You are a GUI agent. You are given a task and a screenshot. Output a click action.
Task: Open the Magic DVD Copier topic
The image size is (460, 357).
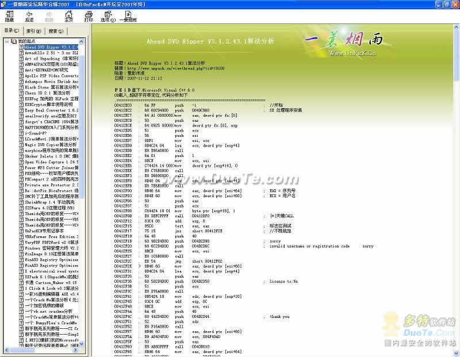coord(51,145)
